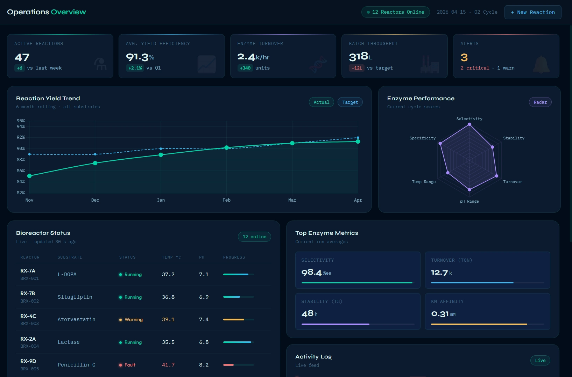Click the Running dot next to Sitagliptin
Image resolution: width=572 pixels, height=377 pixels.
(x=120, y=297)
